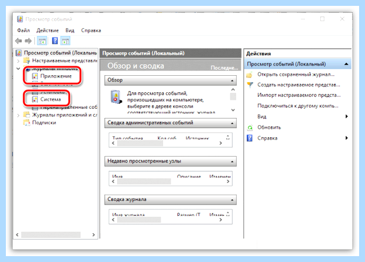
Task: Toggle the Action pane toolbar icon
Action: [x=65, y=41]
